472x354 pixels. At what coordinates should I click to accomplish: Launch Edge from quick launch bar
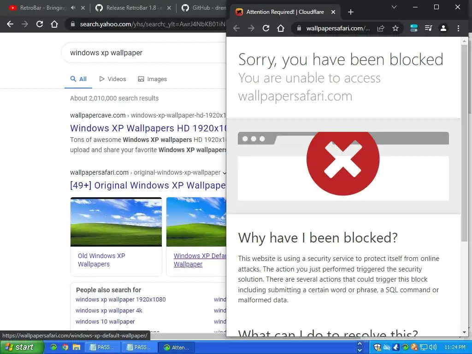(53, 347)
